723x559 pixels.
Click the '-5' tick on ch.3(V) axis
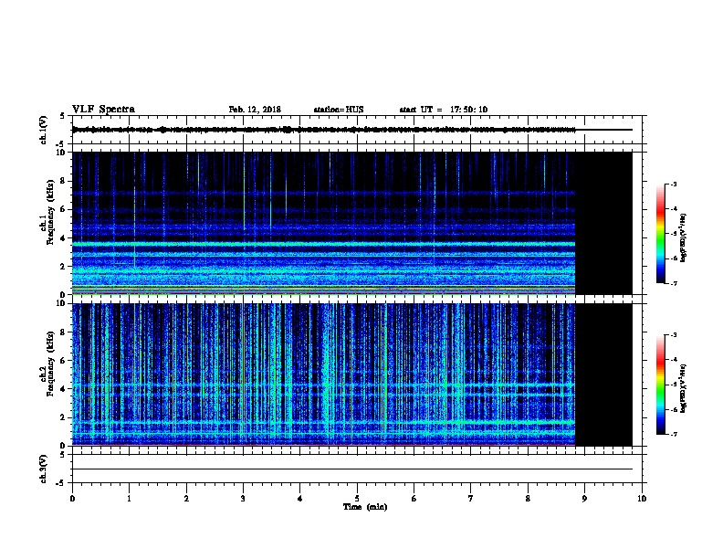point(62,483)
